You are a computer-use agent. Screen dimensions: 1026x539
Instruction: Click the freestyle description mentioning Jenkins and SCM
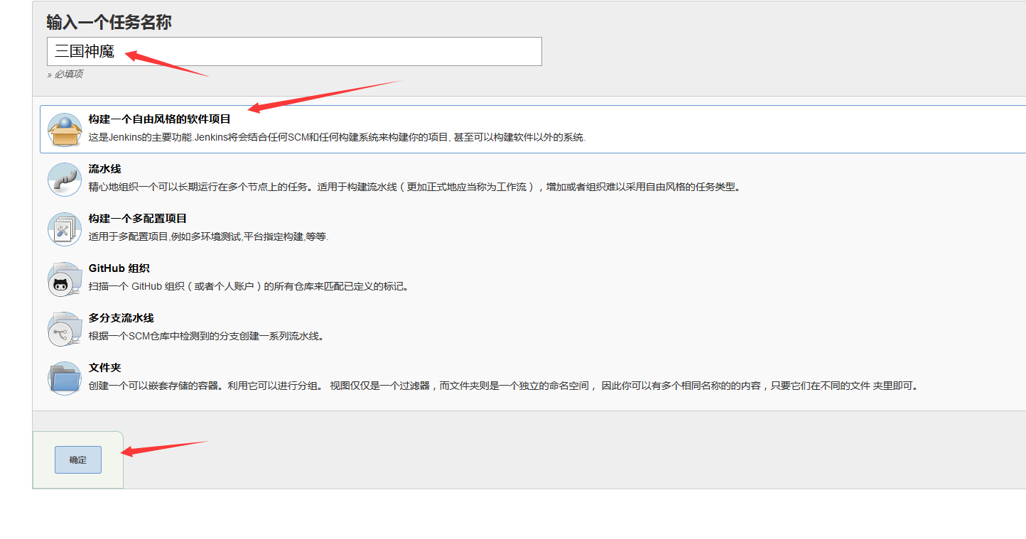[x=337, y=138]
